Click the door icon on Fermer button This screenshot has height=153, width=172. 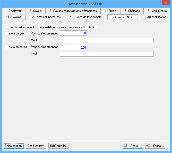click(x=148, y=146)
